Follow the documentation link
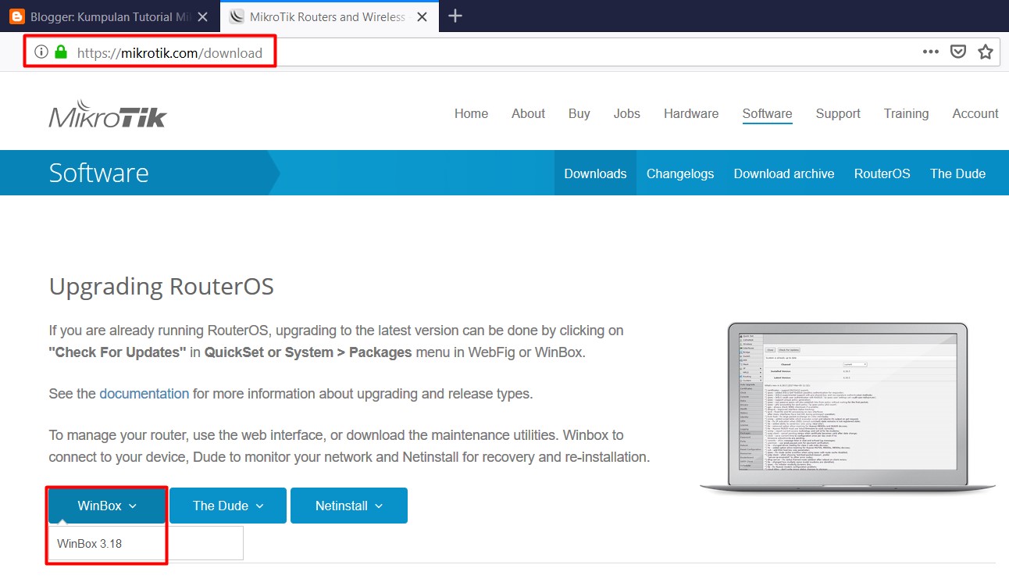 pyautogui.click(x=144, y=394)
